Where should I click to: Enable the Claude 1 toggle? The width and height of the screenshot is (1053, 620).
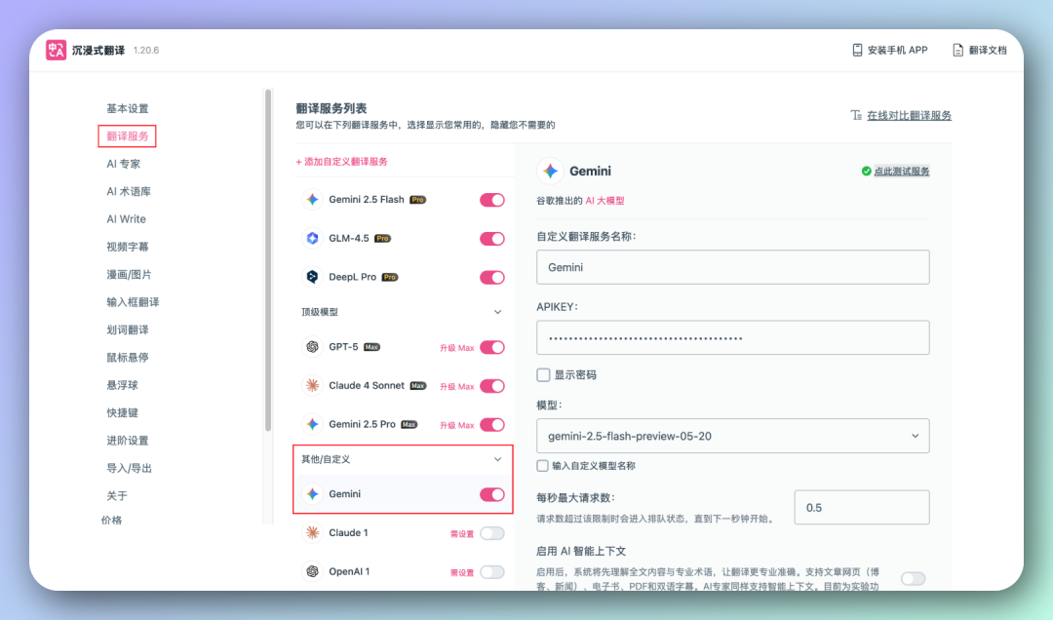(x=492, y=533)
